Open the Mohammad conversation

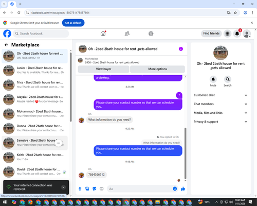pyautogui.click(x=34, y=114)
